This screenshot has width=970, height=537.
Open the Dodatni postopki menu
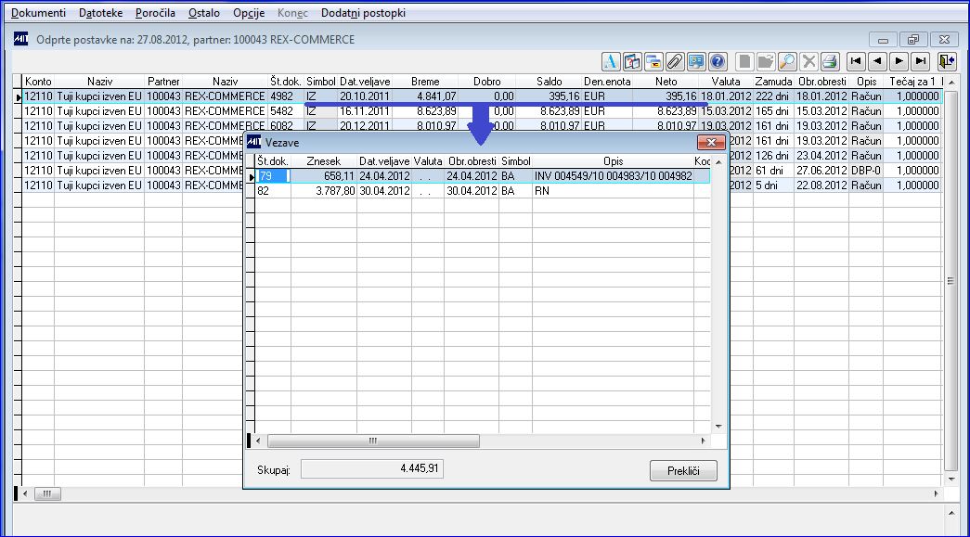pos(363,13)
